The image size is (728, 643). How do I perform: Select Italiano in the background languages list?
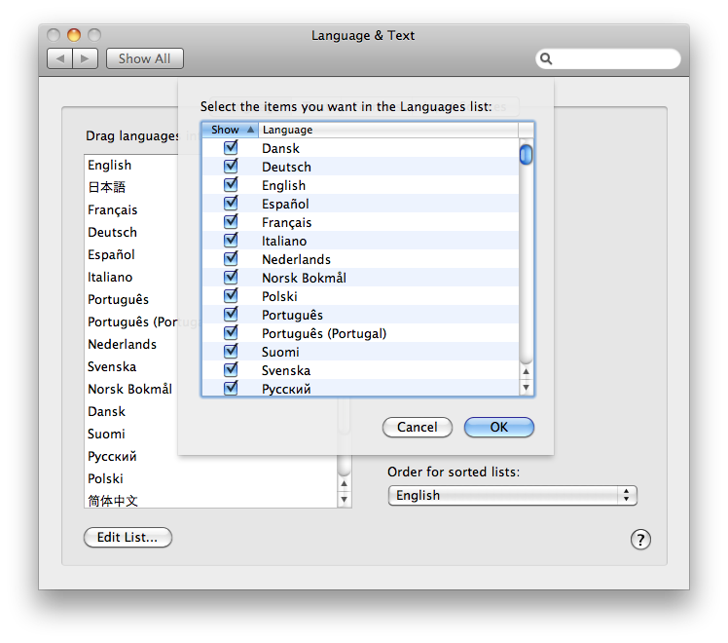tap(110, 278)
